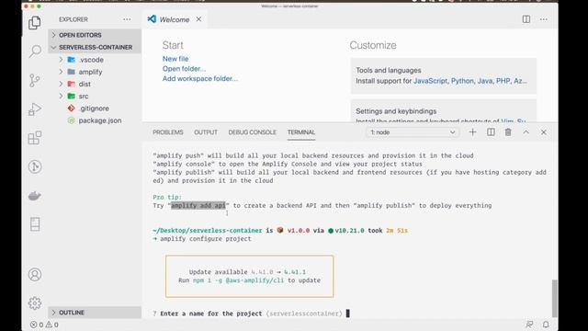Image resolution: width=588 pixels, height=331 pixels.
Task: Open the package.json file
Action: pos(95,120)
